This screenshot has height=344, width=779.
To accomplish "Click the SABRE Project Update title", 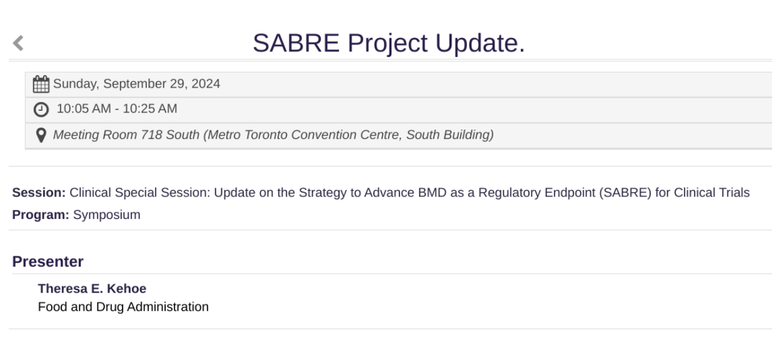I will coord(388,43).
